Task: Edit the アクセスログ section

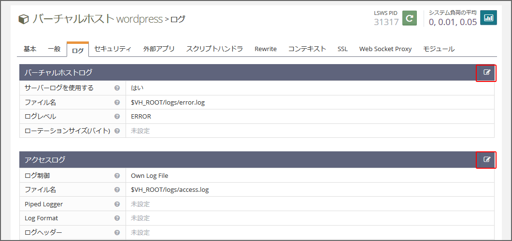Action: [x=486, y=159]
